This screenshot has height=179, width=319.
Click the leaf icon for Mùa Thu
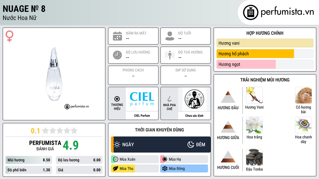[x=115, y=168]
